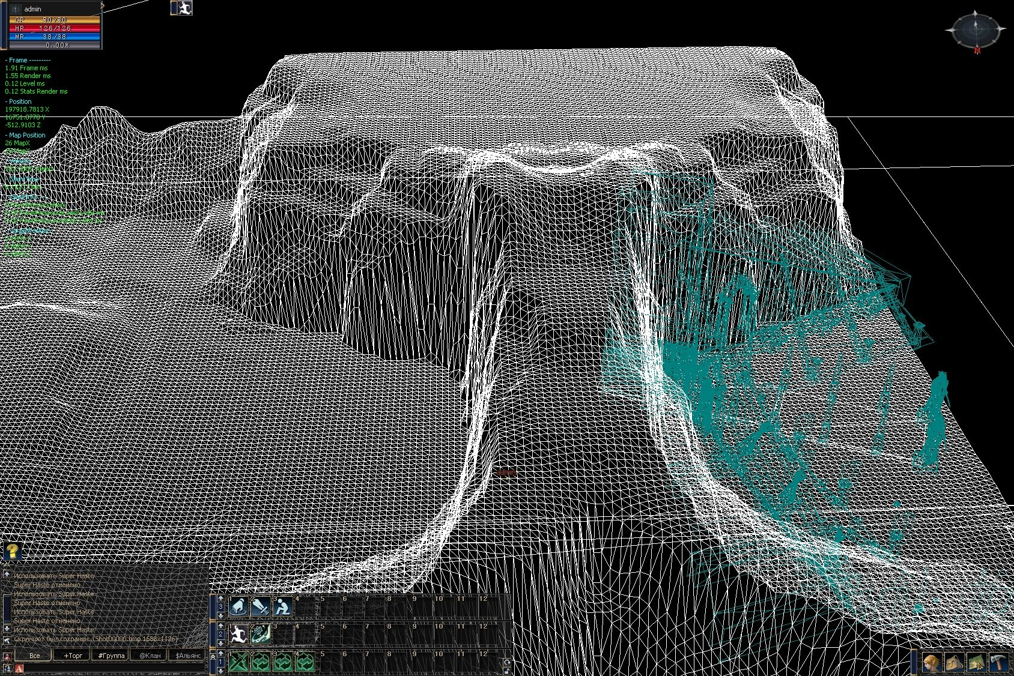Viewport: 1014px width, 676px height.
Task: Click the chat settings icon beside the input
Action: [x=7, y=668]
